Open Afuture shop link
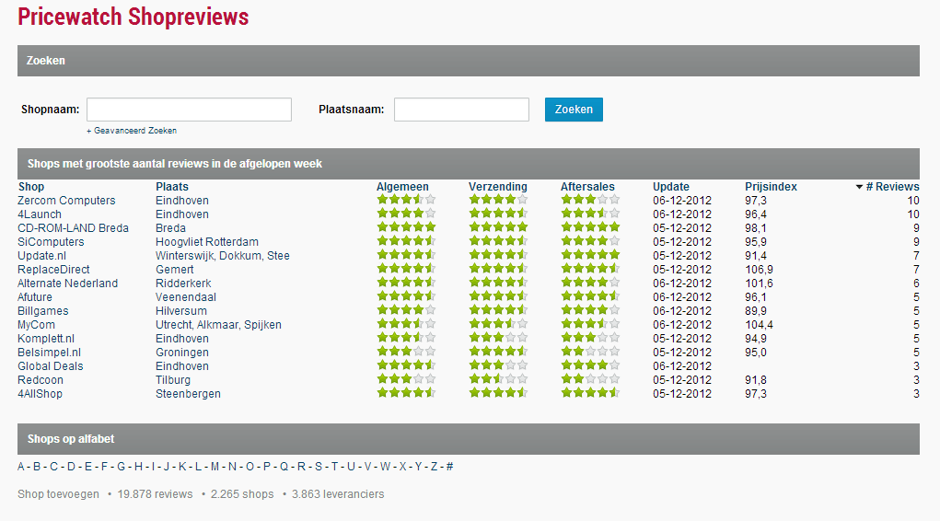The width and height of the screenshot is (940, 521). pos(35,296)
